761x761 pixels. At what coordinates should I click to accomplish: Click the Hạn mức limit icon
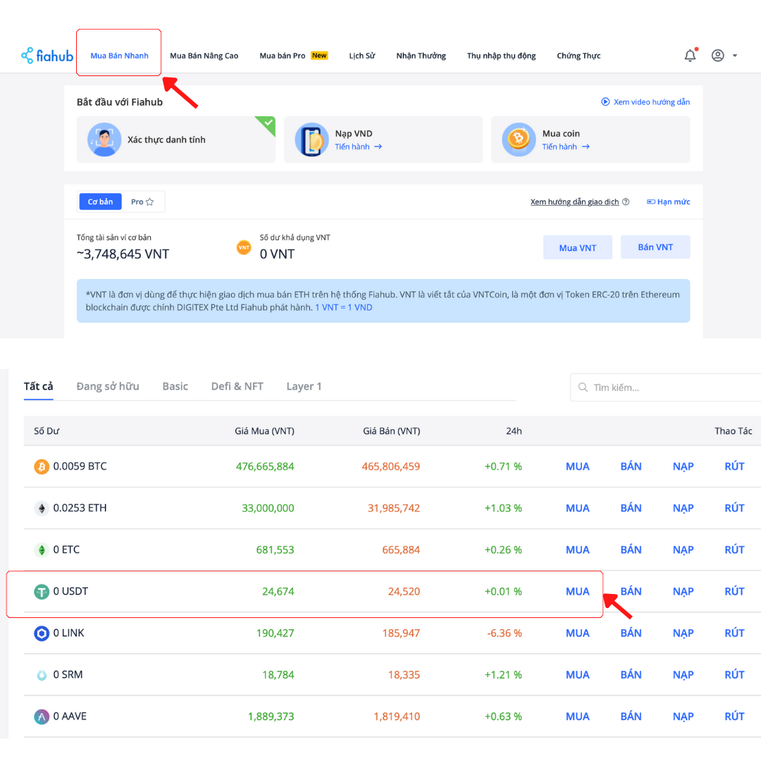651,202
